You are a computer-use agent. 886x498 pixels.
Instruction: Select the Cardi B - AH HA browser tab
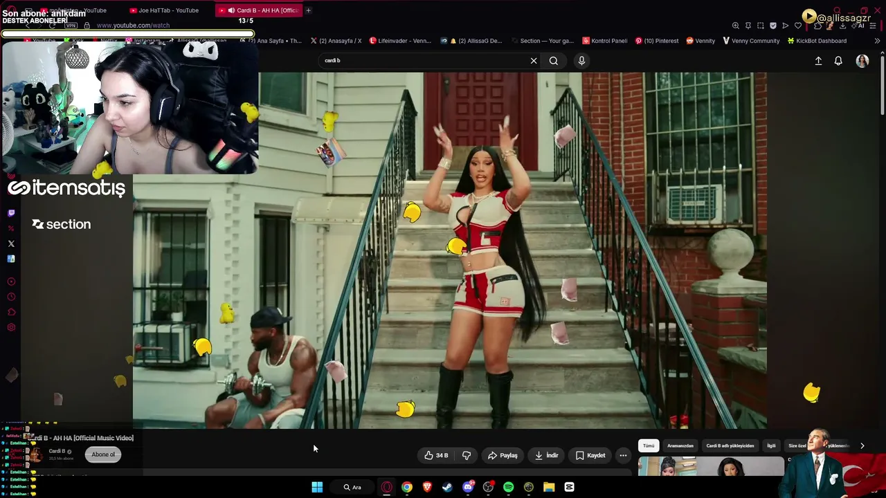(260, 10)
